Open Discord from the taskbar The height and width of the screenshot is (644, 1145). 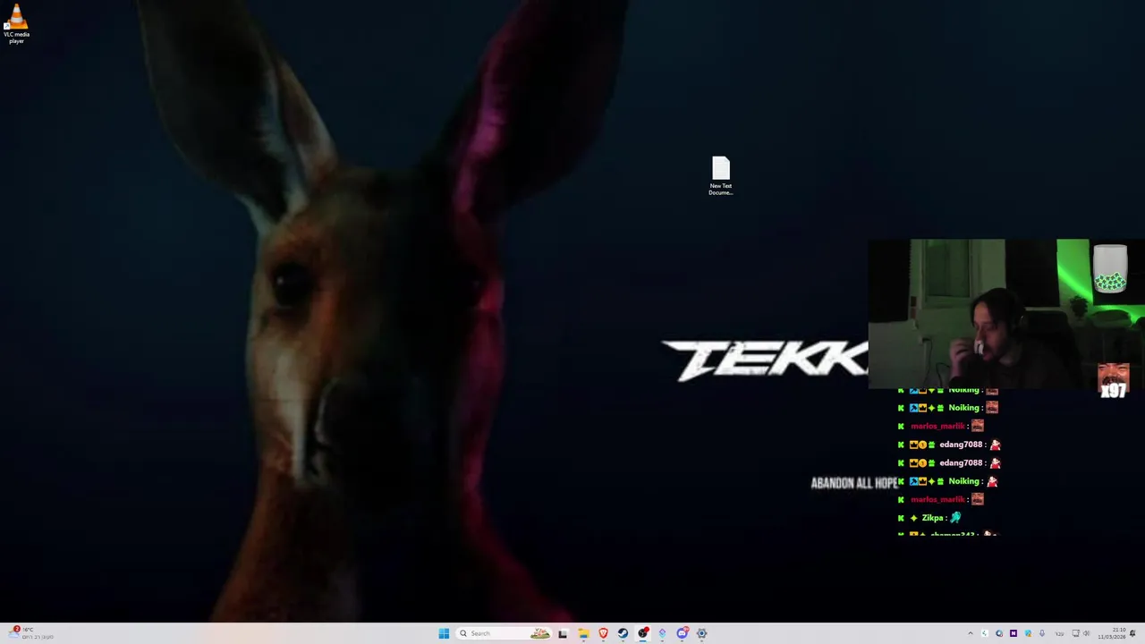[x=682, y=633]
